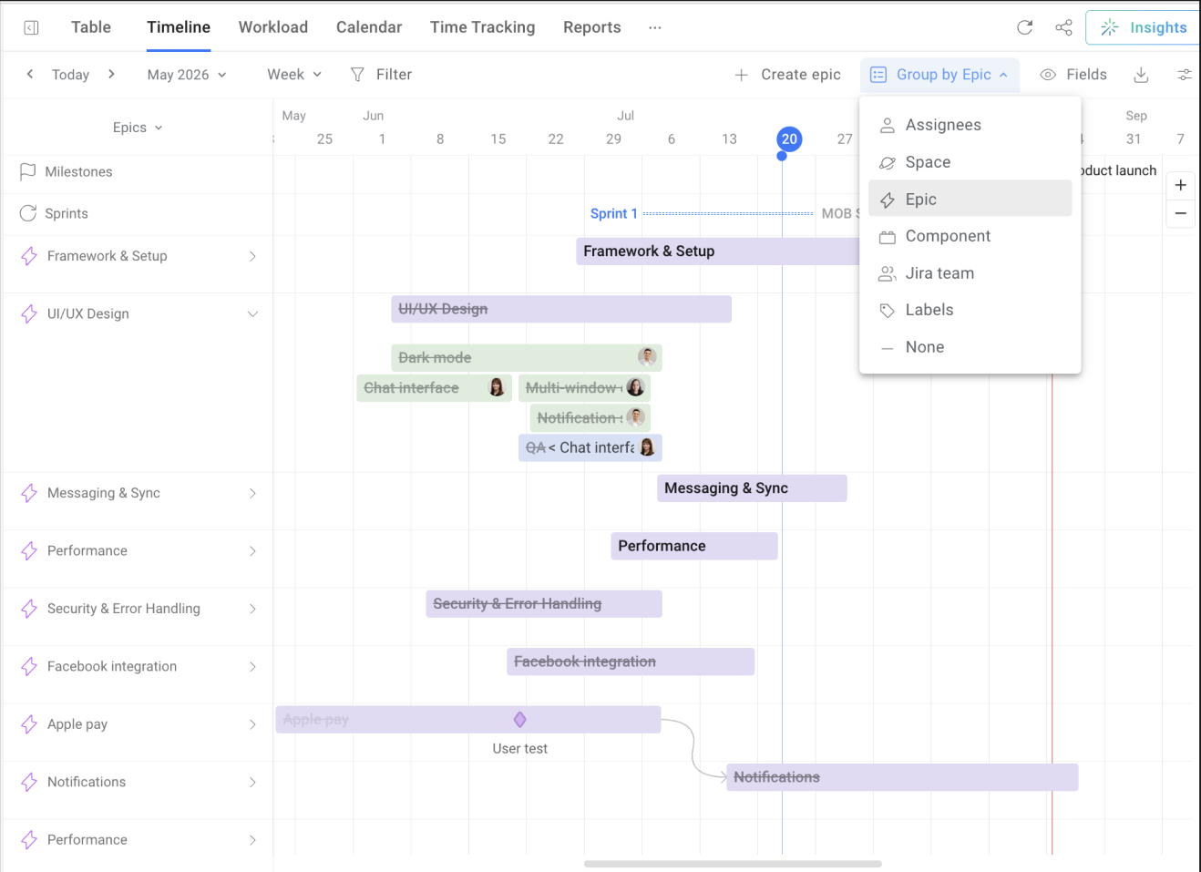Open the Notifications timeline bar

click(902, 777)
